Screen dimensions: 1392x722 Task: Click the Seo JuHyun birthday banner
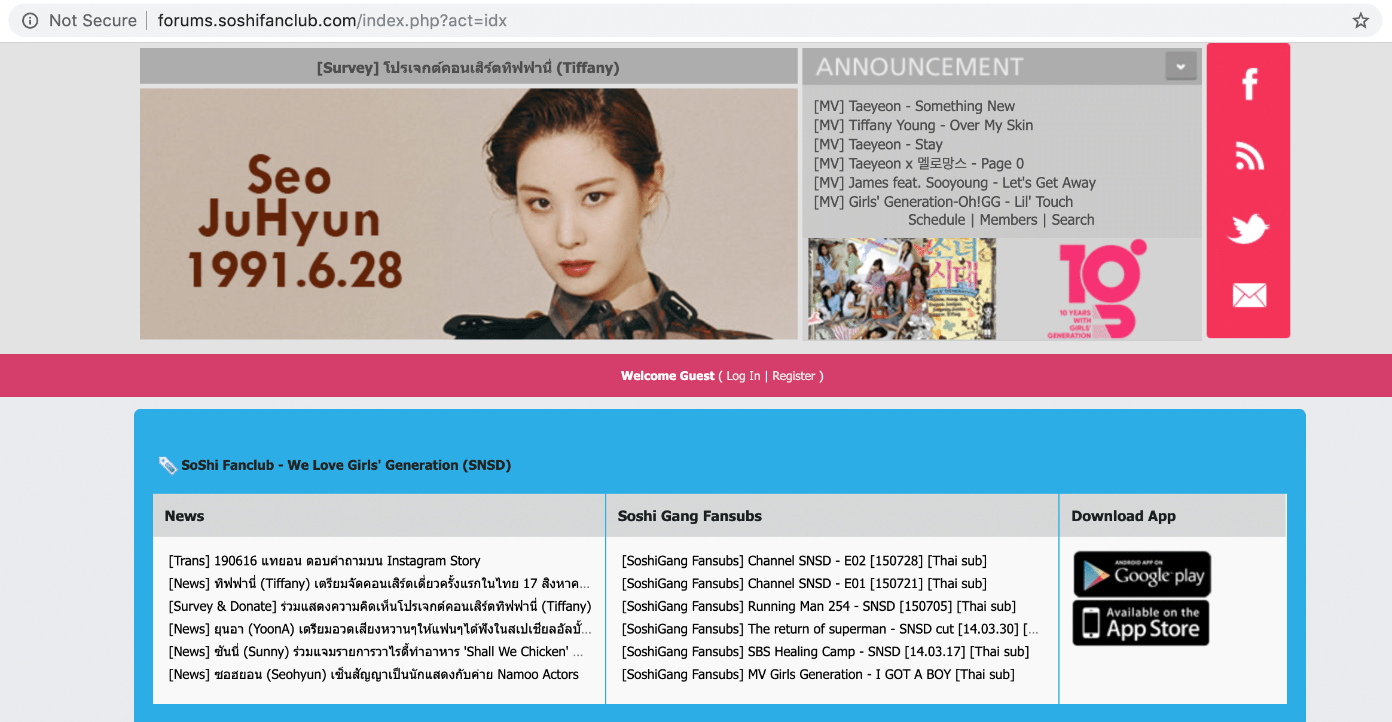(x=468, y=214)
